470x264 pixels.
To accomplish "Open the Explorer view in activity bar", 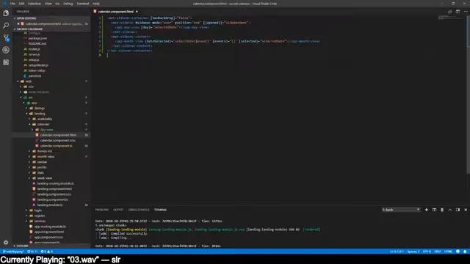I will [6, 13].
